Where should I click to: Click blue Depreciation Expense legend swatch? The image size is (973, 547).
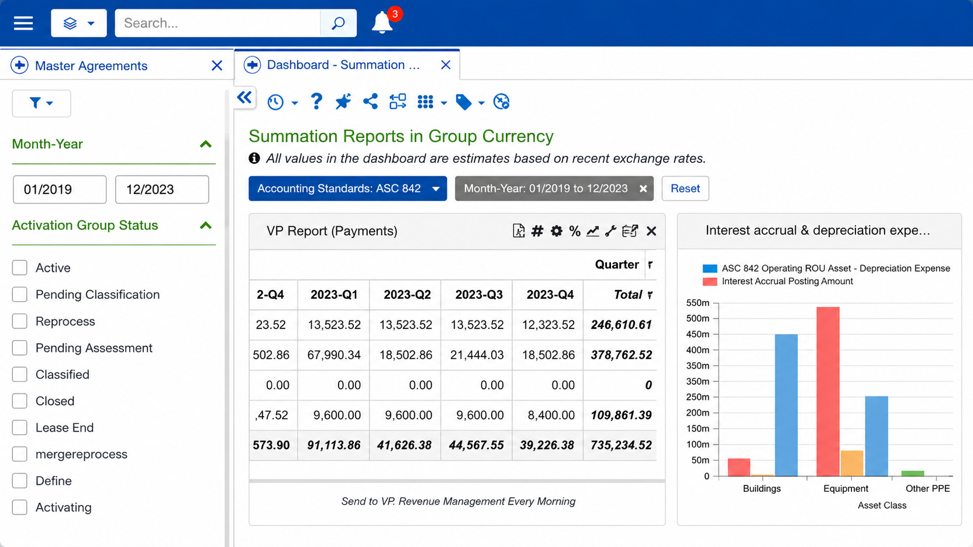[x=710, y=269]
